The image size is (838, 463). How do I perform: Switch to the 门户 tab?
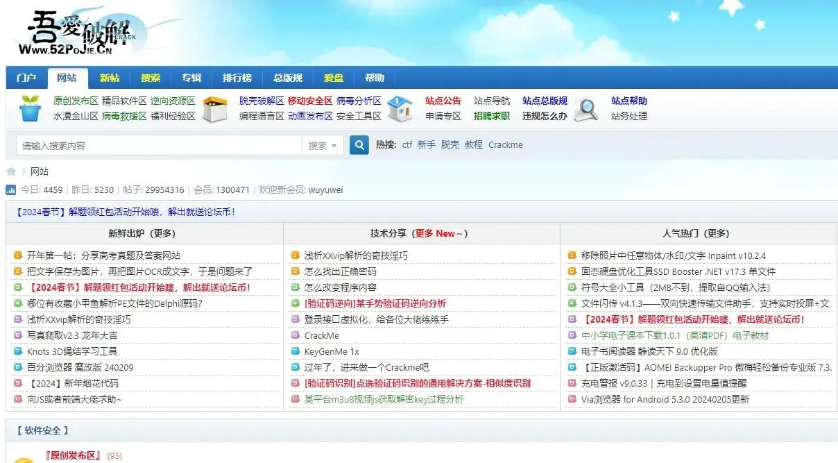[26, 77]
